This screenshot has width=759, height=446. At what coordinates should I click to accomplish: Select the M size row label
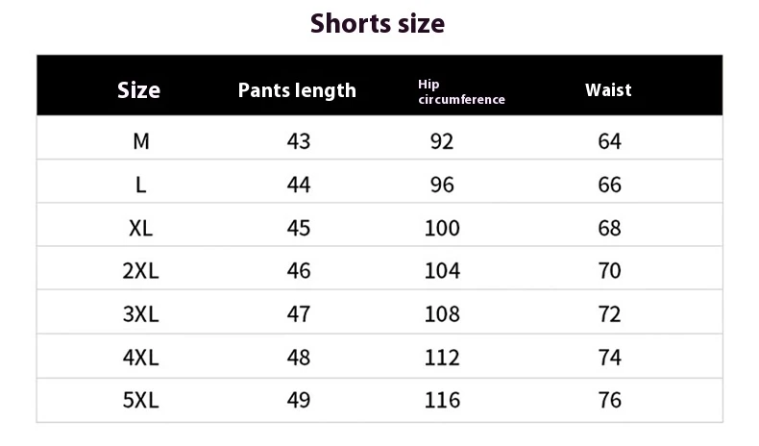141,141
